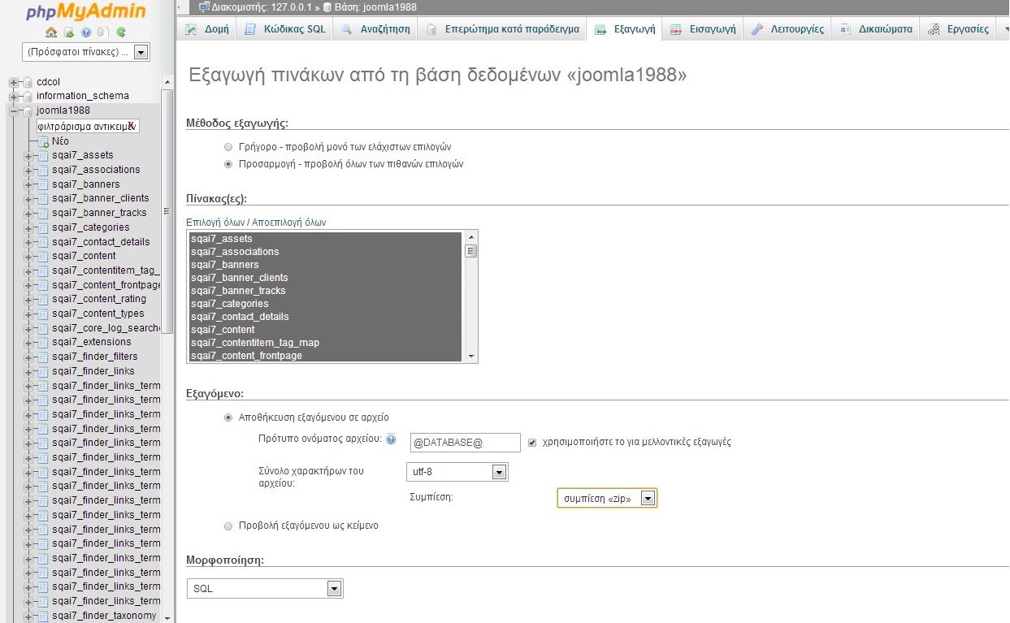Click sqai7_core_log_searches in the sidebar tree

[x=106, y=328]
